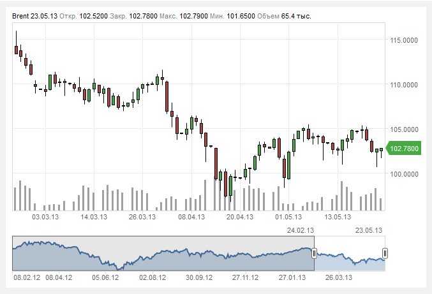The width and height of the screenshot is (432, 294).
Task: Click the opening price value 102.5200
Action: 93,16
